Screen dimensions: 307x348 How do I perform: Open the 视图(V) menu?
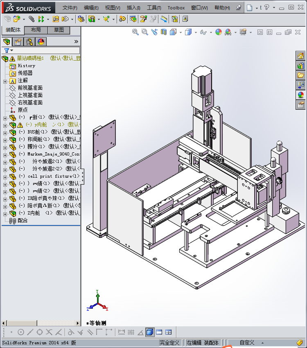pyautogui.click(x=113, y=8)
